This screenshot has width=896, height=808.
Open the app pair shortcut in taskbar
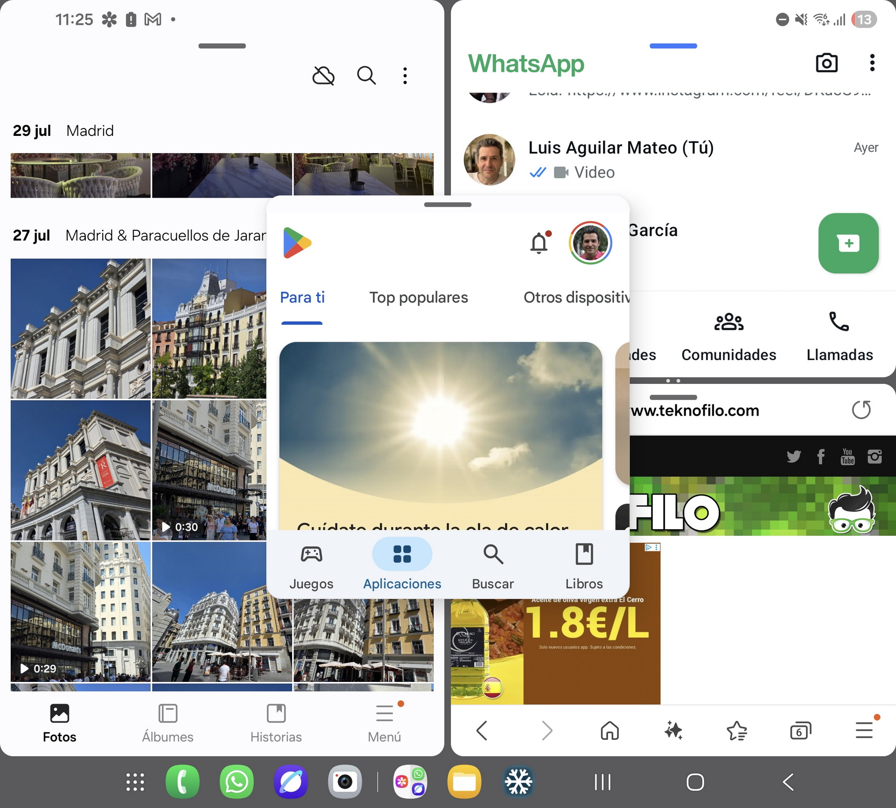click(410, 782)
